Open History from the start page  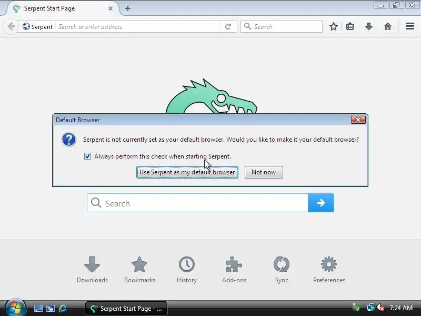pos(187,270)
